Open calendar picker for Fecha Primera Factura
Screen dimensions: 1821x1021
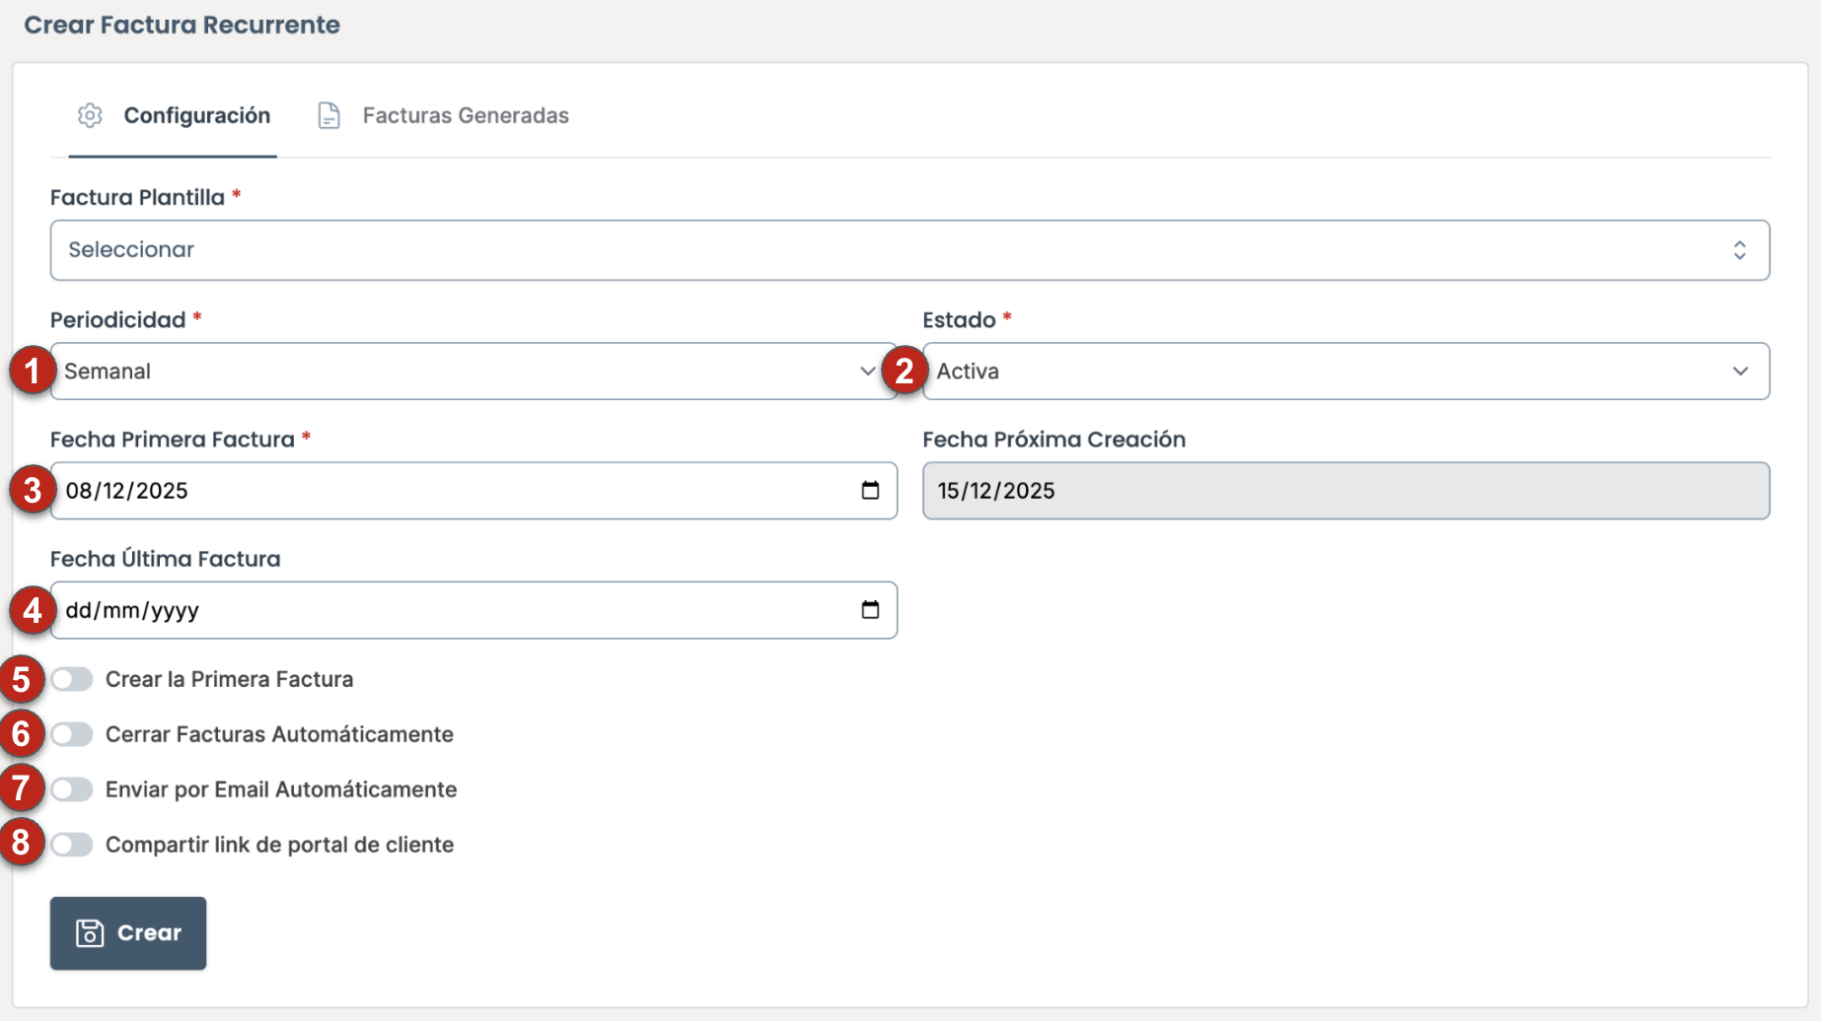click(869, 491)
